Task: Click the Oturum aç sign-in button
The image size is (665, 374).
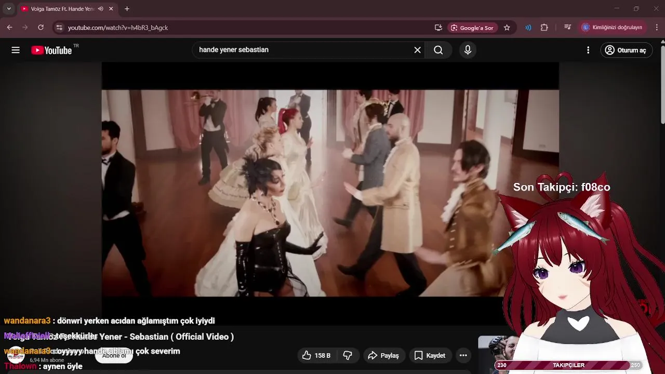Action: click(x=626, y=50)
